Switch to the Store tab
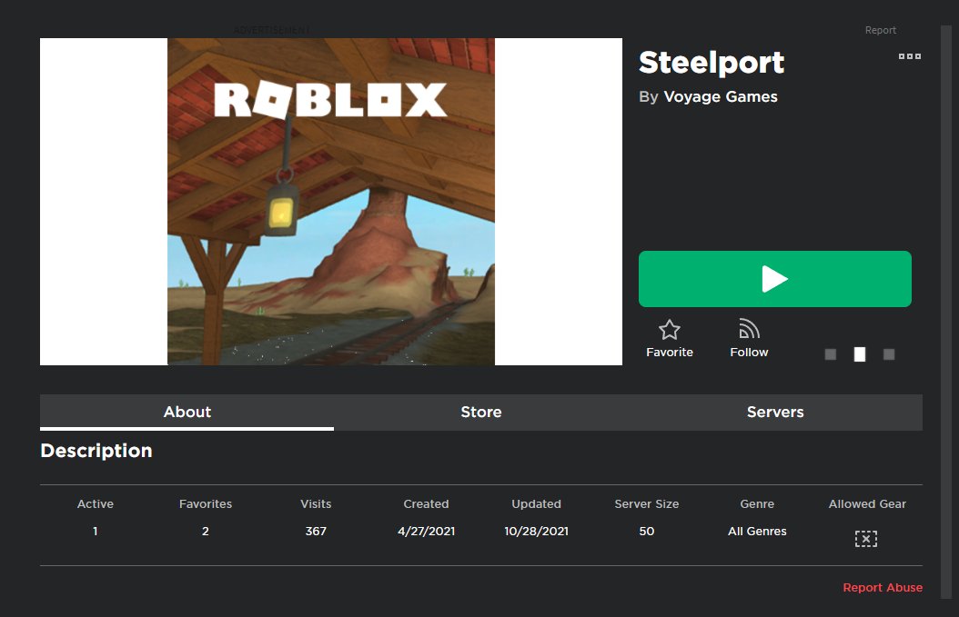This screenshot has height=617, width=959. 480,413
